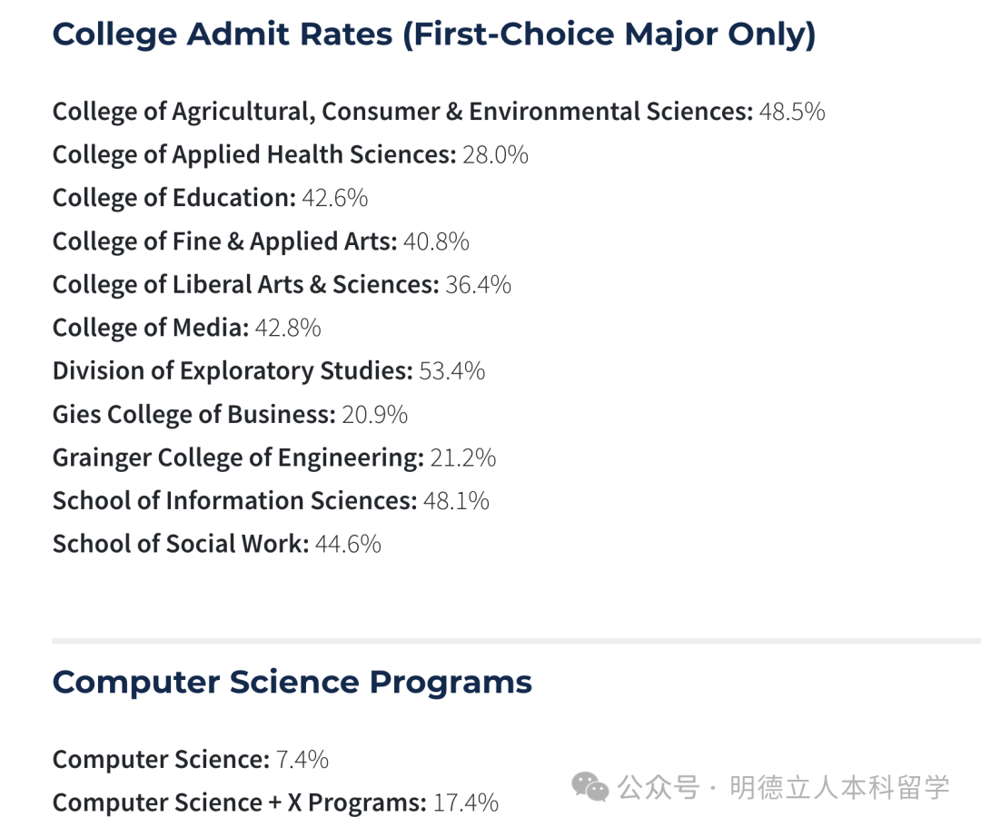Click the 53.4% Exploratory Studies admit rate

tap(451, 371)
